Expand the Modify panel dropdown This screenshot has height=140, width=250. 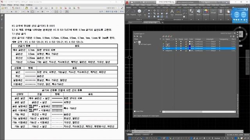tap(161, 19)
